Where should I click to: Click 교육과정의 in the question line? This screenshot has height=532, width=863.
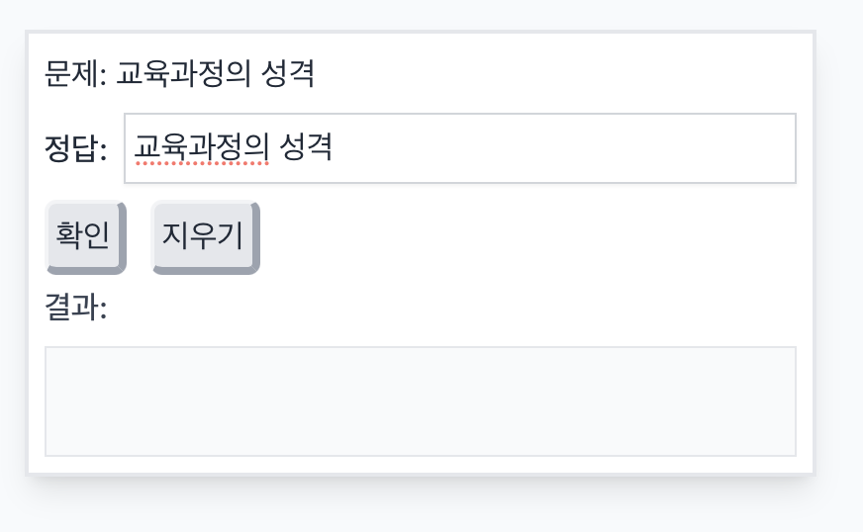[x=184, y=73]
